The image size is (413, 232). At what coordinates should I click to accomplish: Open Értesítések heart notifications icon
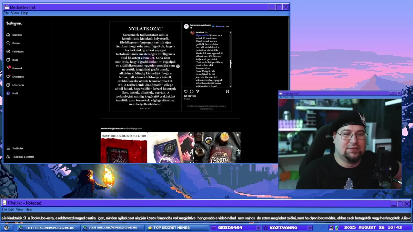[8, 77]
